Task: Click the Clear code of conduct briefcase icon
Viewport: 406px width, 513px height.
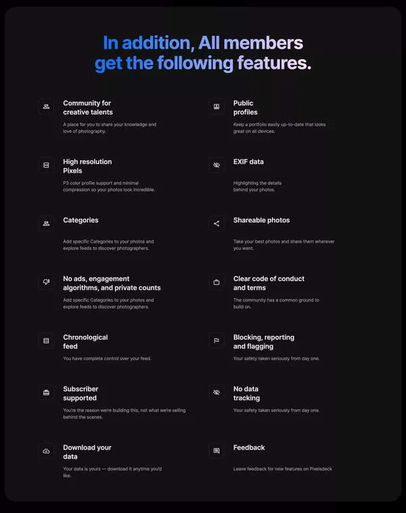Action: click(x=217, y=282)
